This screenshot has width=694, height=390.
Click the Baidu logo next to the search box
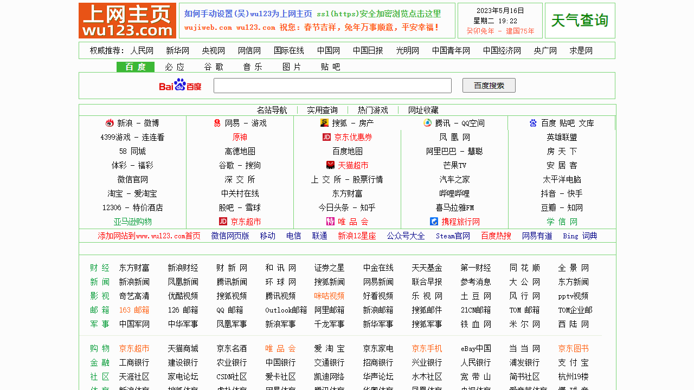point(179,85)
